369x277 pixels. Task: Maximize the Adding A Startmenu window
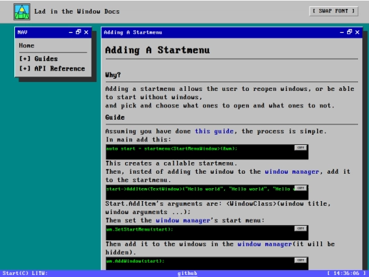pyautogui.click(x=349, y=32)
